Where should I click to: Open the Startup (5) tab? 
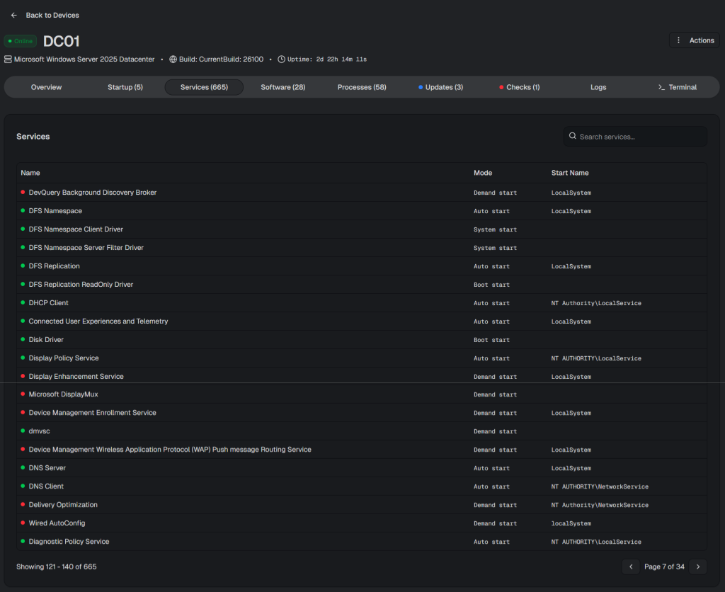(x=125, y=87)
